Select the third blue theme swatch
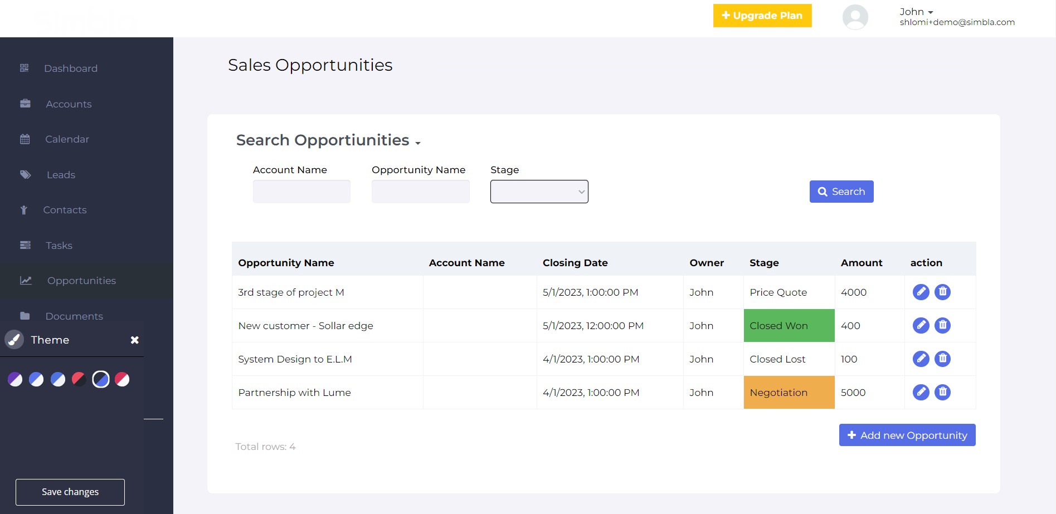Image resolution: width=1056 pixels, height=514 pixels. coord(58,379)
